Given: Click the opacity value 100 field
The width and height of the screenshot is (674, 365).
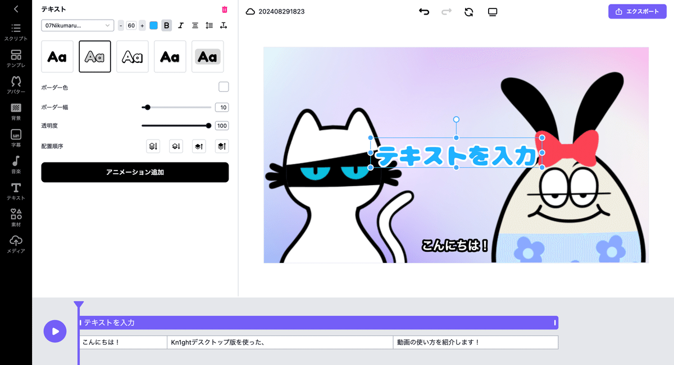Looking at the screenshot, I should (222, 126).
